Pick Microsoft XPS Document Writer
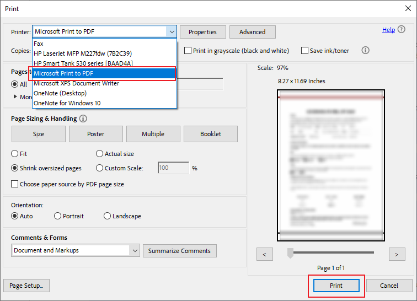The height and width of the screenshot is (301, 417). pyautogui.click(x=104, y=83)
